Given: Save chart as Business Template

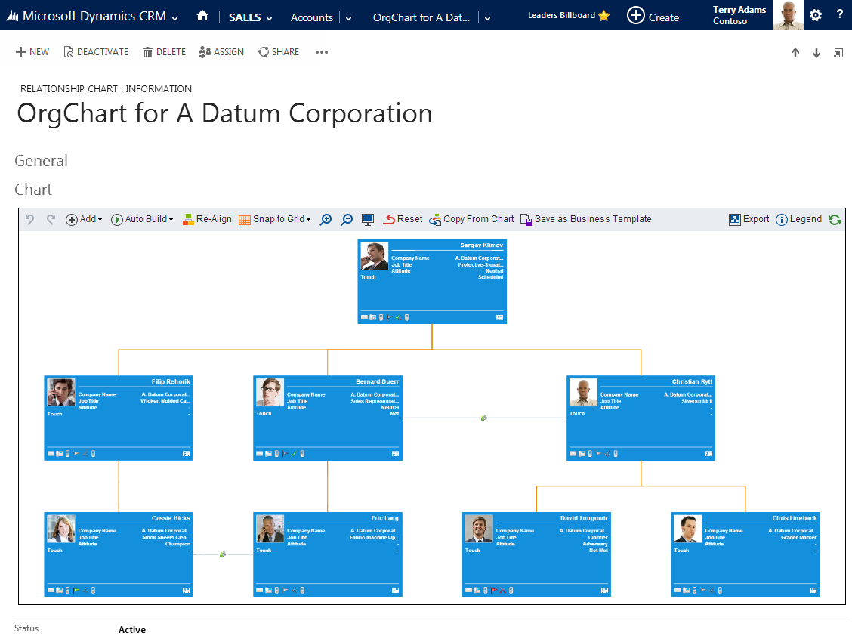Looking at the screenshot, I should 586,219.
